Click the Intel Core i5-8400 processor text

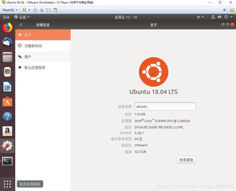point(162,121)
